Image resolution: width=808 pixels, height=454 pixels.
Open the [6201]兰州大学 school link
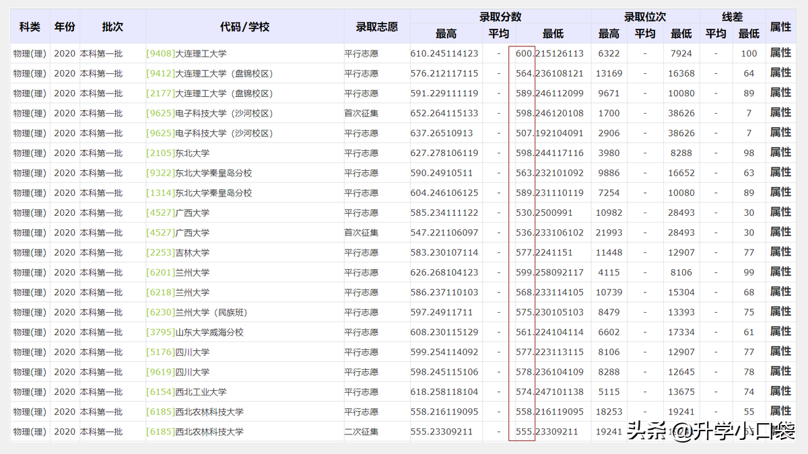click(178, 272)
